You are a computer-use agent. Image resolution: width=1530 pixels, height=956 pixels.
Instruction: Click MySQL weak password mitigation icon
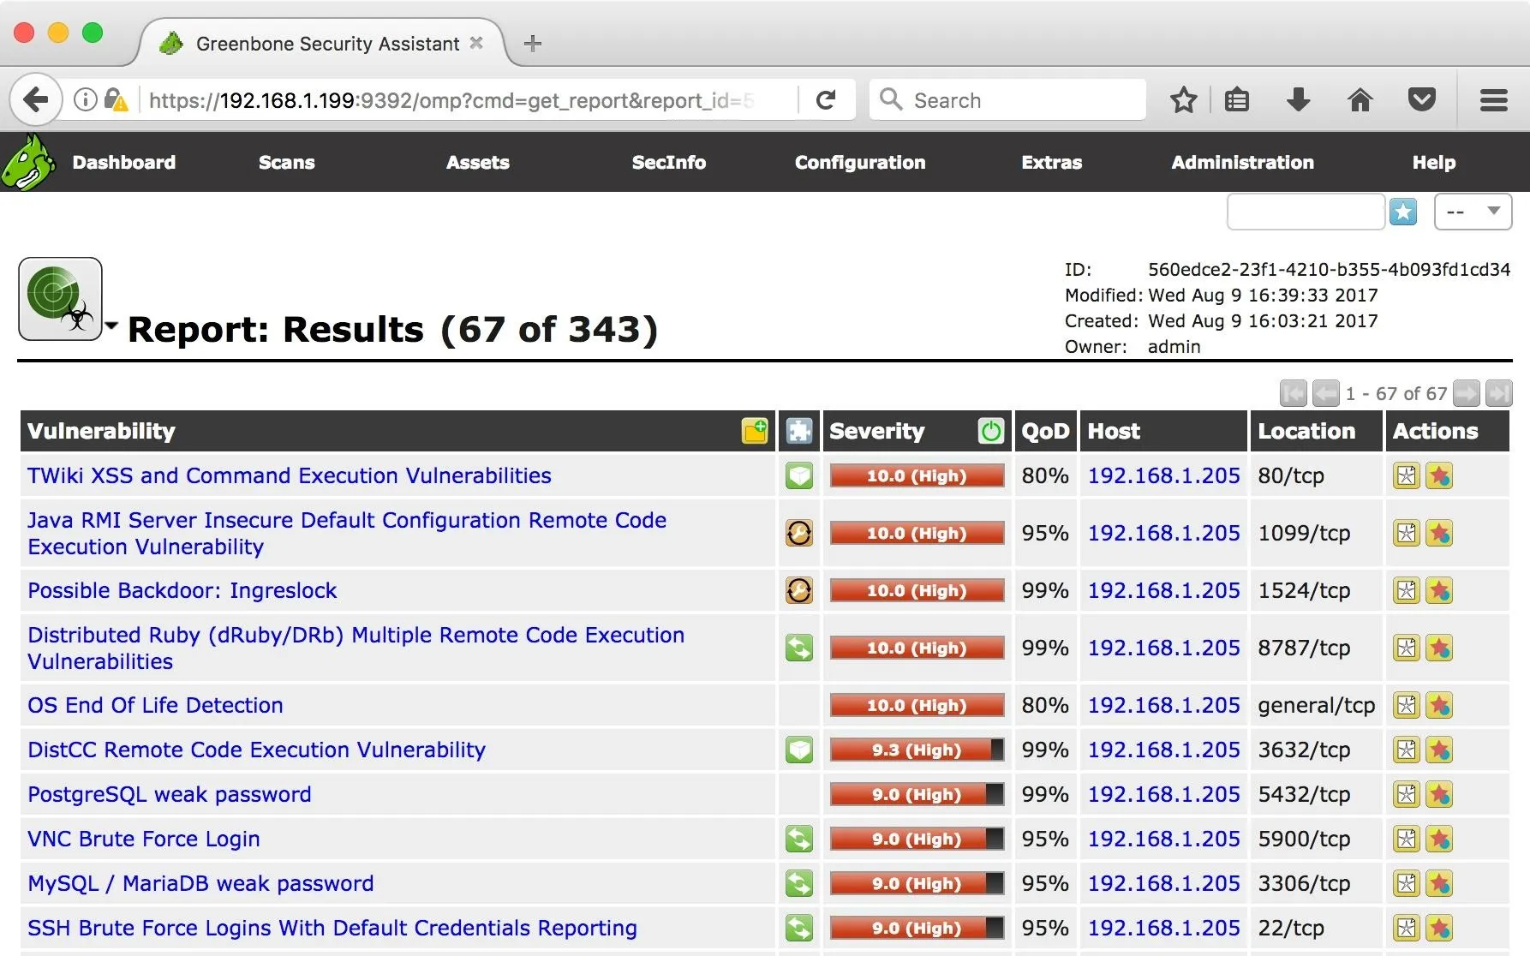[x=799, y=883]
